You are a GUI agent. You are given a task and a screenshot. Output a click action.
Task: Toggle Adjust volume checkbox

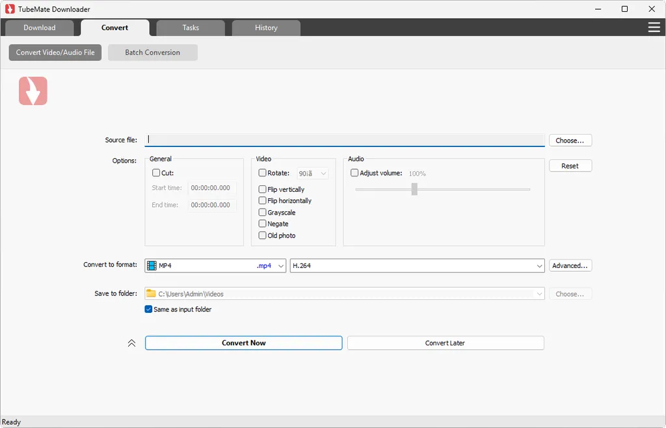[x=354, y=173]
